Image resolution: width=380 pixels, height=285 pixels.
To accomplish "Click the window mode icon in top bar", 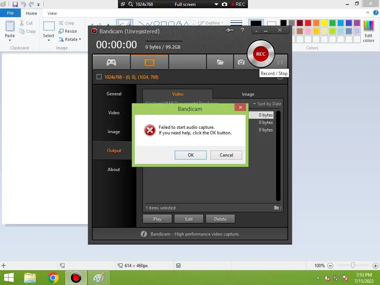I will 122,4.
